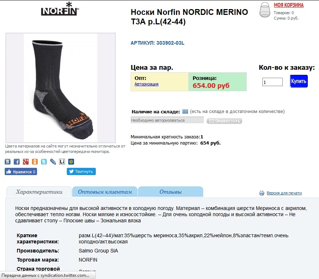This screenshot has height=279, width=319.
Task: Click the blue Купить button
Action: click(299, 81)
